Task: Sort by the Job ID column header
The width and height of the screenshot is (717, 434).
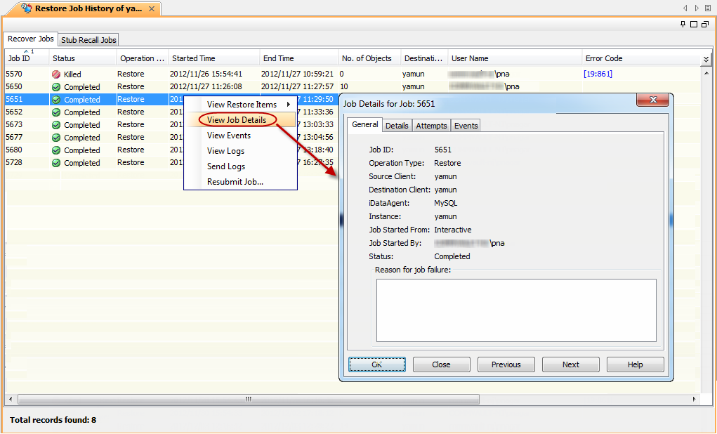Action: pyautogui.click(x=18, y=58)
